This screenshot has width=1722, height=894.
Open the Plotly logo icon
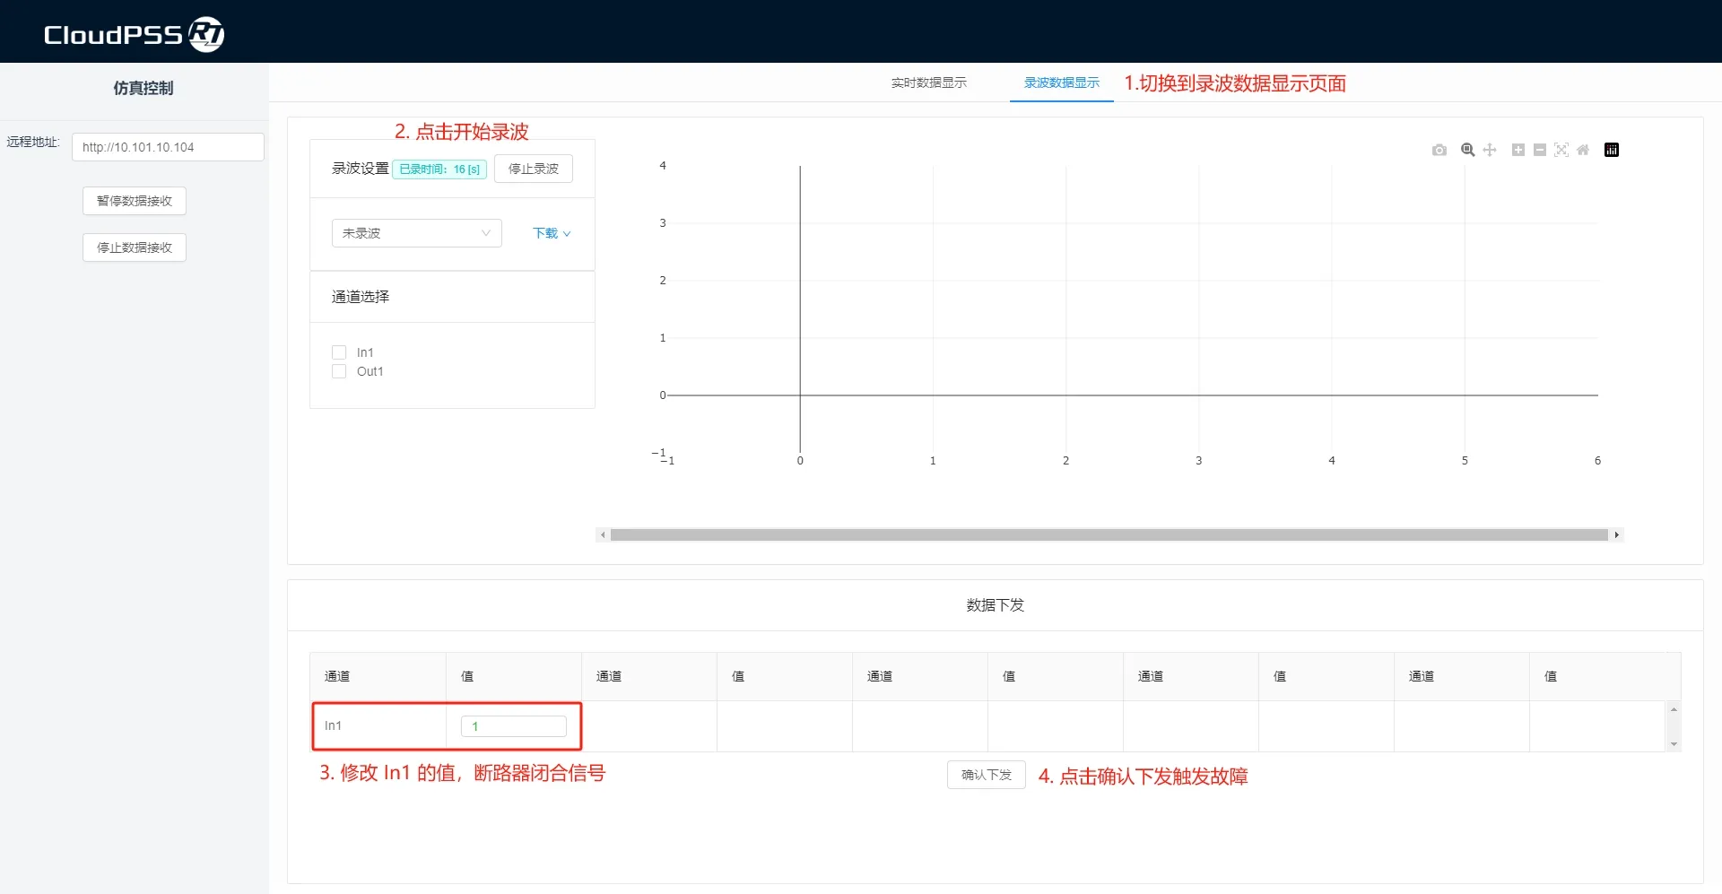(x=1612, y=150)
